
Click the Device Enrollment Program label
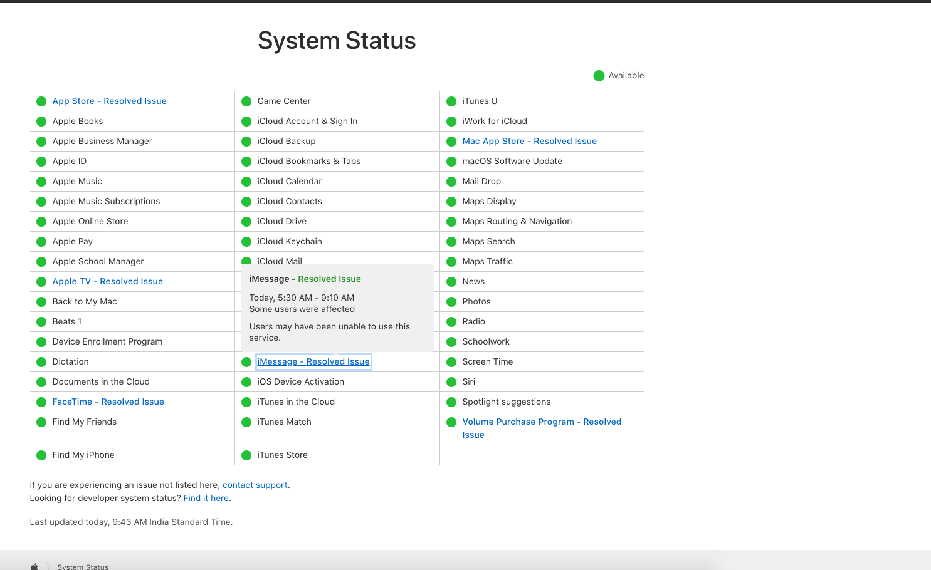point(108,341)
